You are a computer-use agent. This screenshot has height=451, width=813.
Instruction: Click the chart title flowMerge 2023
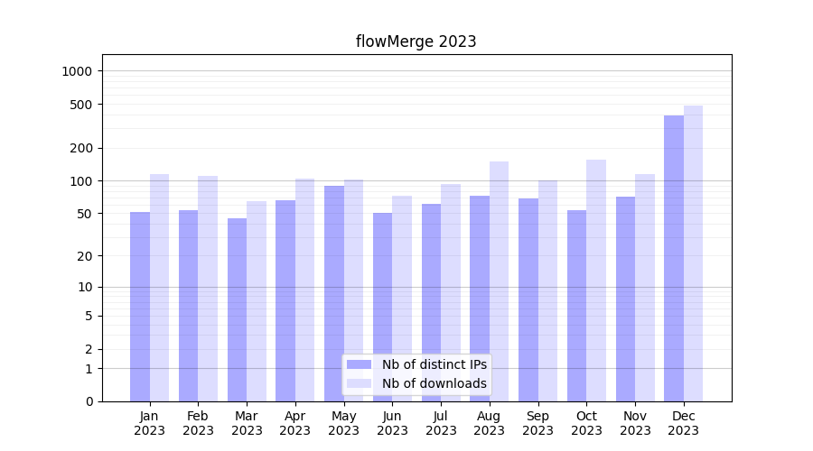[416, 41]
